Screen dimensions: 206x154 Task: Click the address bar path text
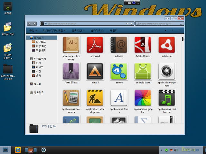point(62,24)
